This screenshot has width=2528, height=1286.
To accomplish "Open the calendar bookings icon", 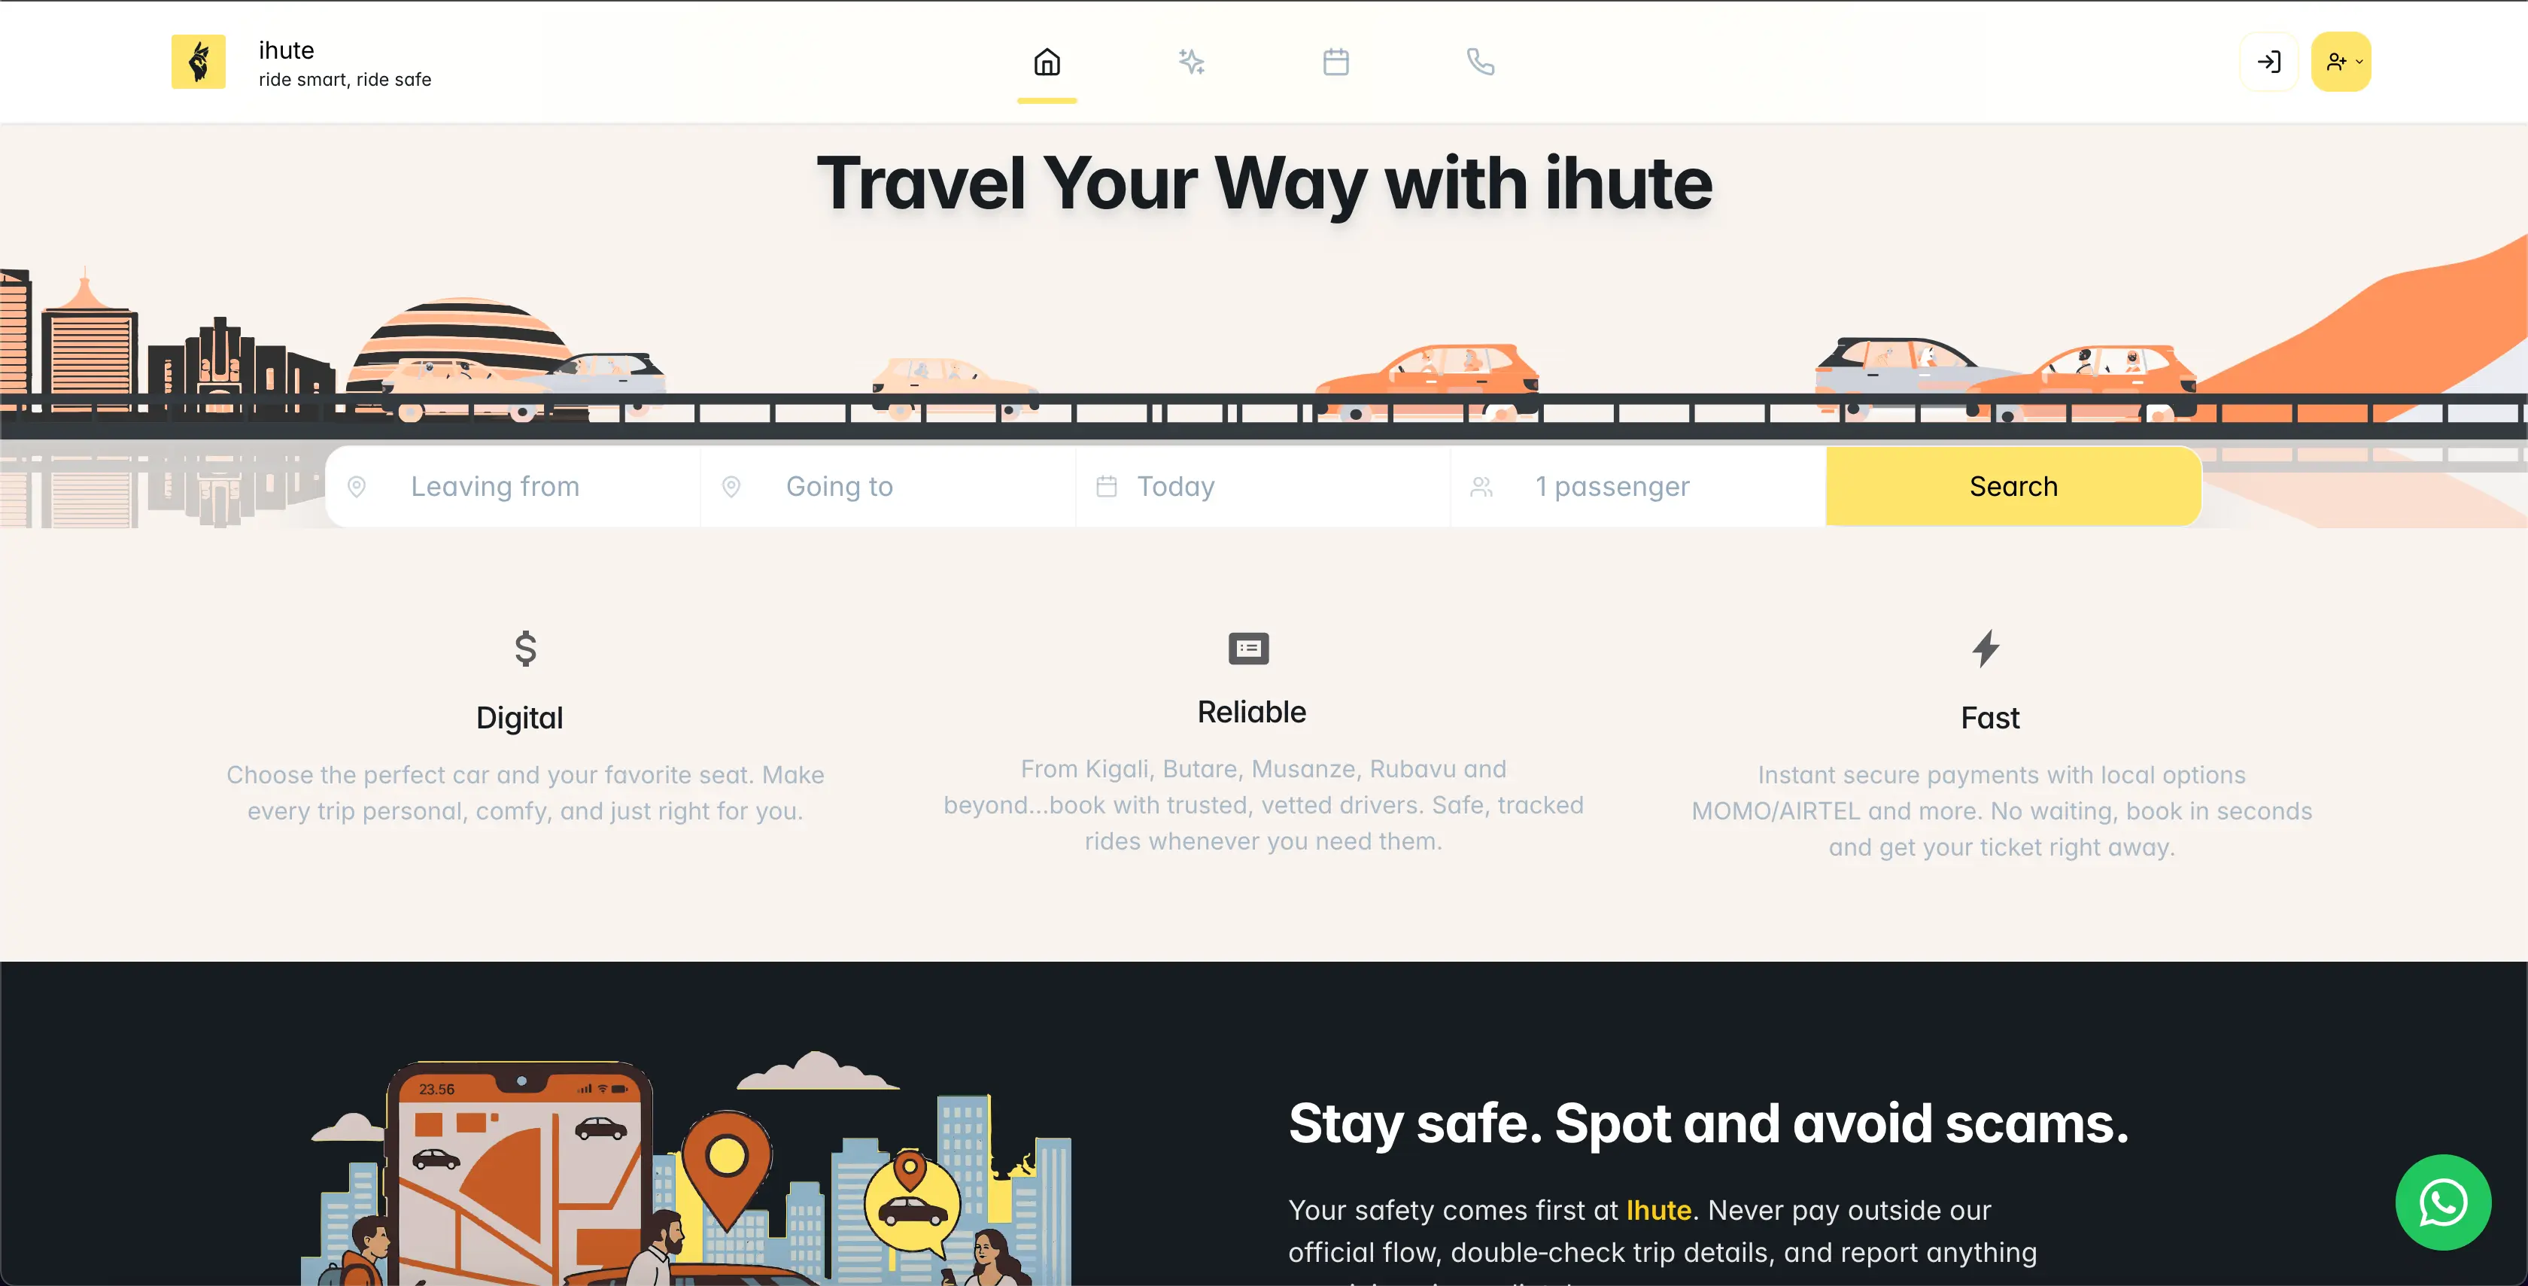I will click(x=1335, y=62).
